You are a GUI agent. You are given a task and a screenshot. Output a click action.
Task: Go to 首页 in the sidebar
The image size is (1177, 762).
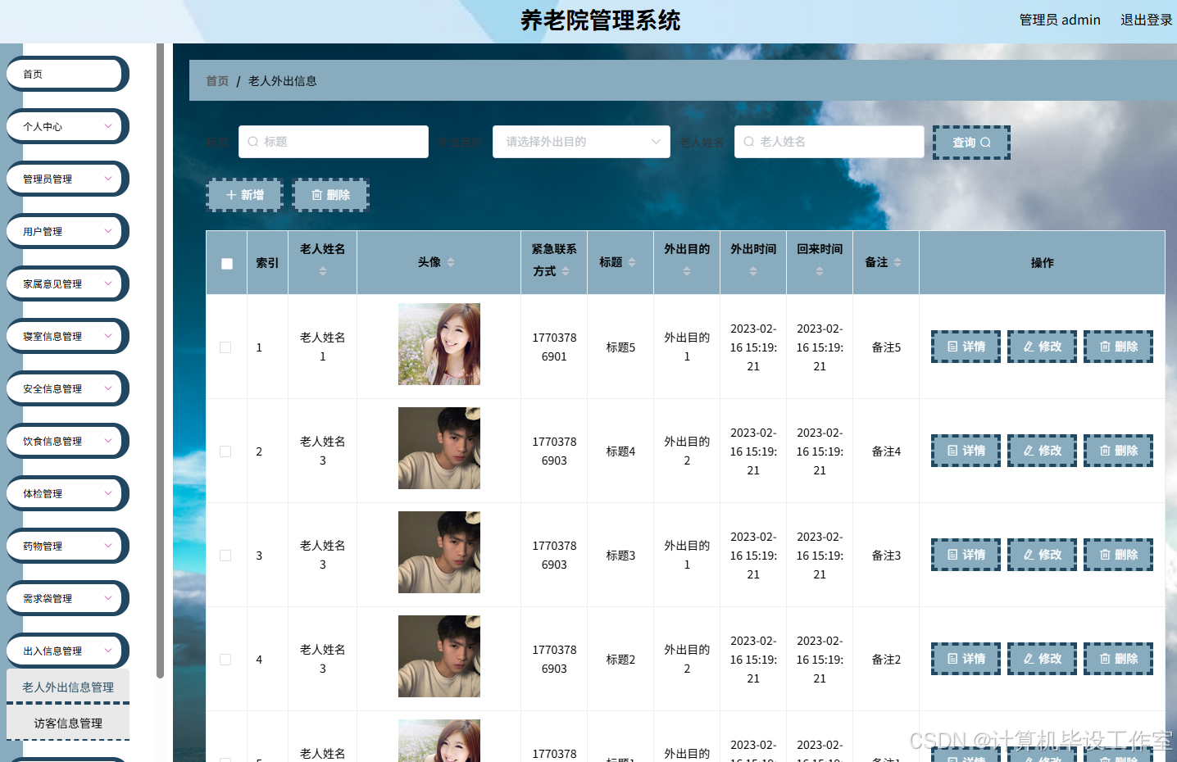pos(67,74)
